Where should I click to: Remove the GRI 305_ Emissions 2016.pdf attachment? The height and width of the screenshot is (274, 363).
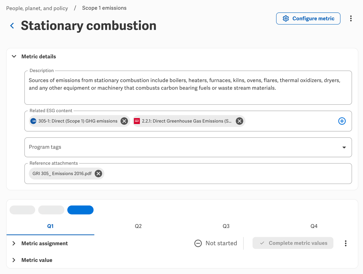click(98, 174)
